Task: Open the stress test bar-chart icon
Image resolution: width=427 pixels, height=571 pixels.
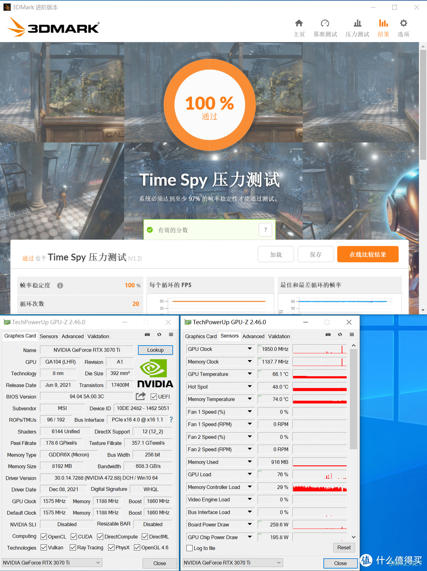Action: 357,23
